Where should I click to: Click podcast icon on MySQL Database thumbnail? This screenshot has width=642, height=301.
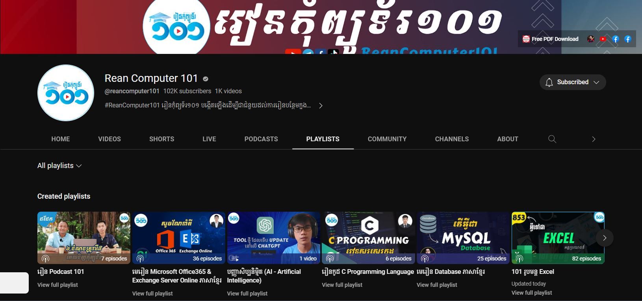[x=425, y=259]
